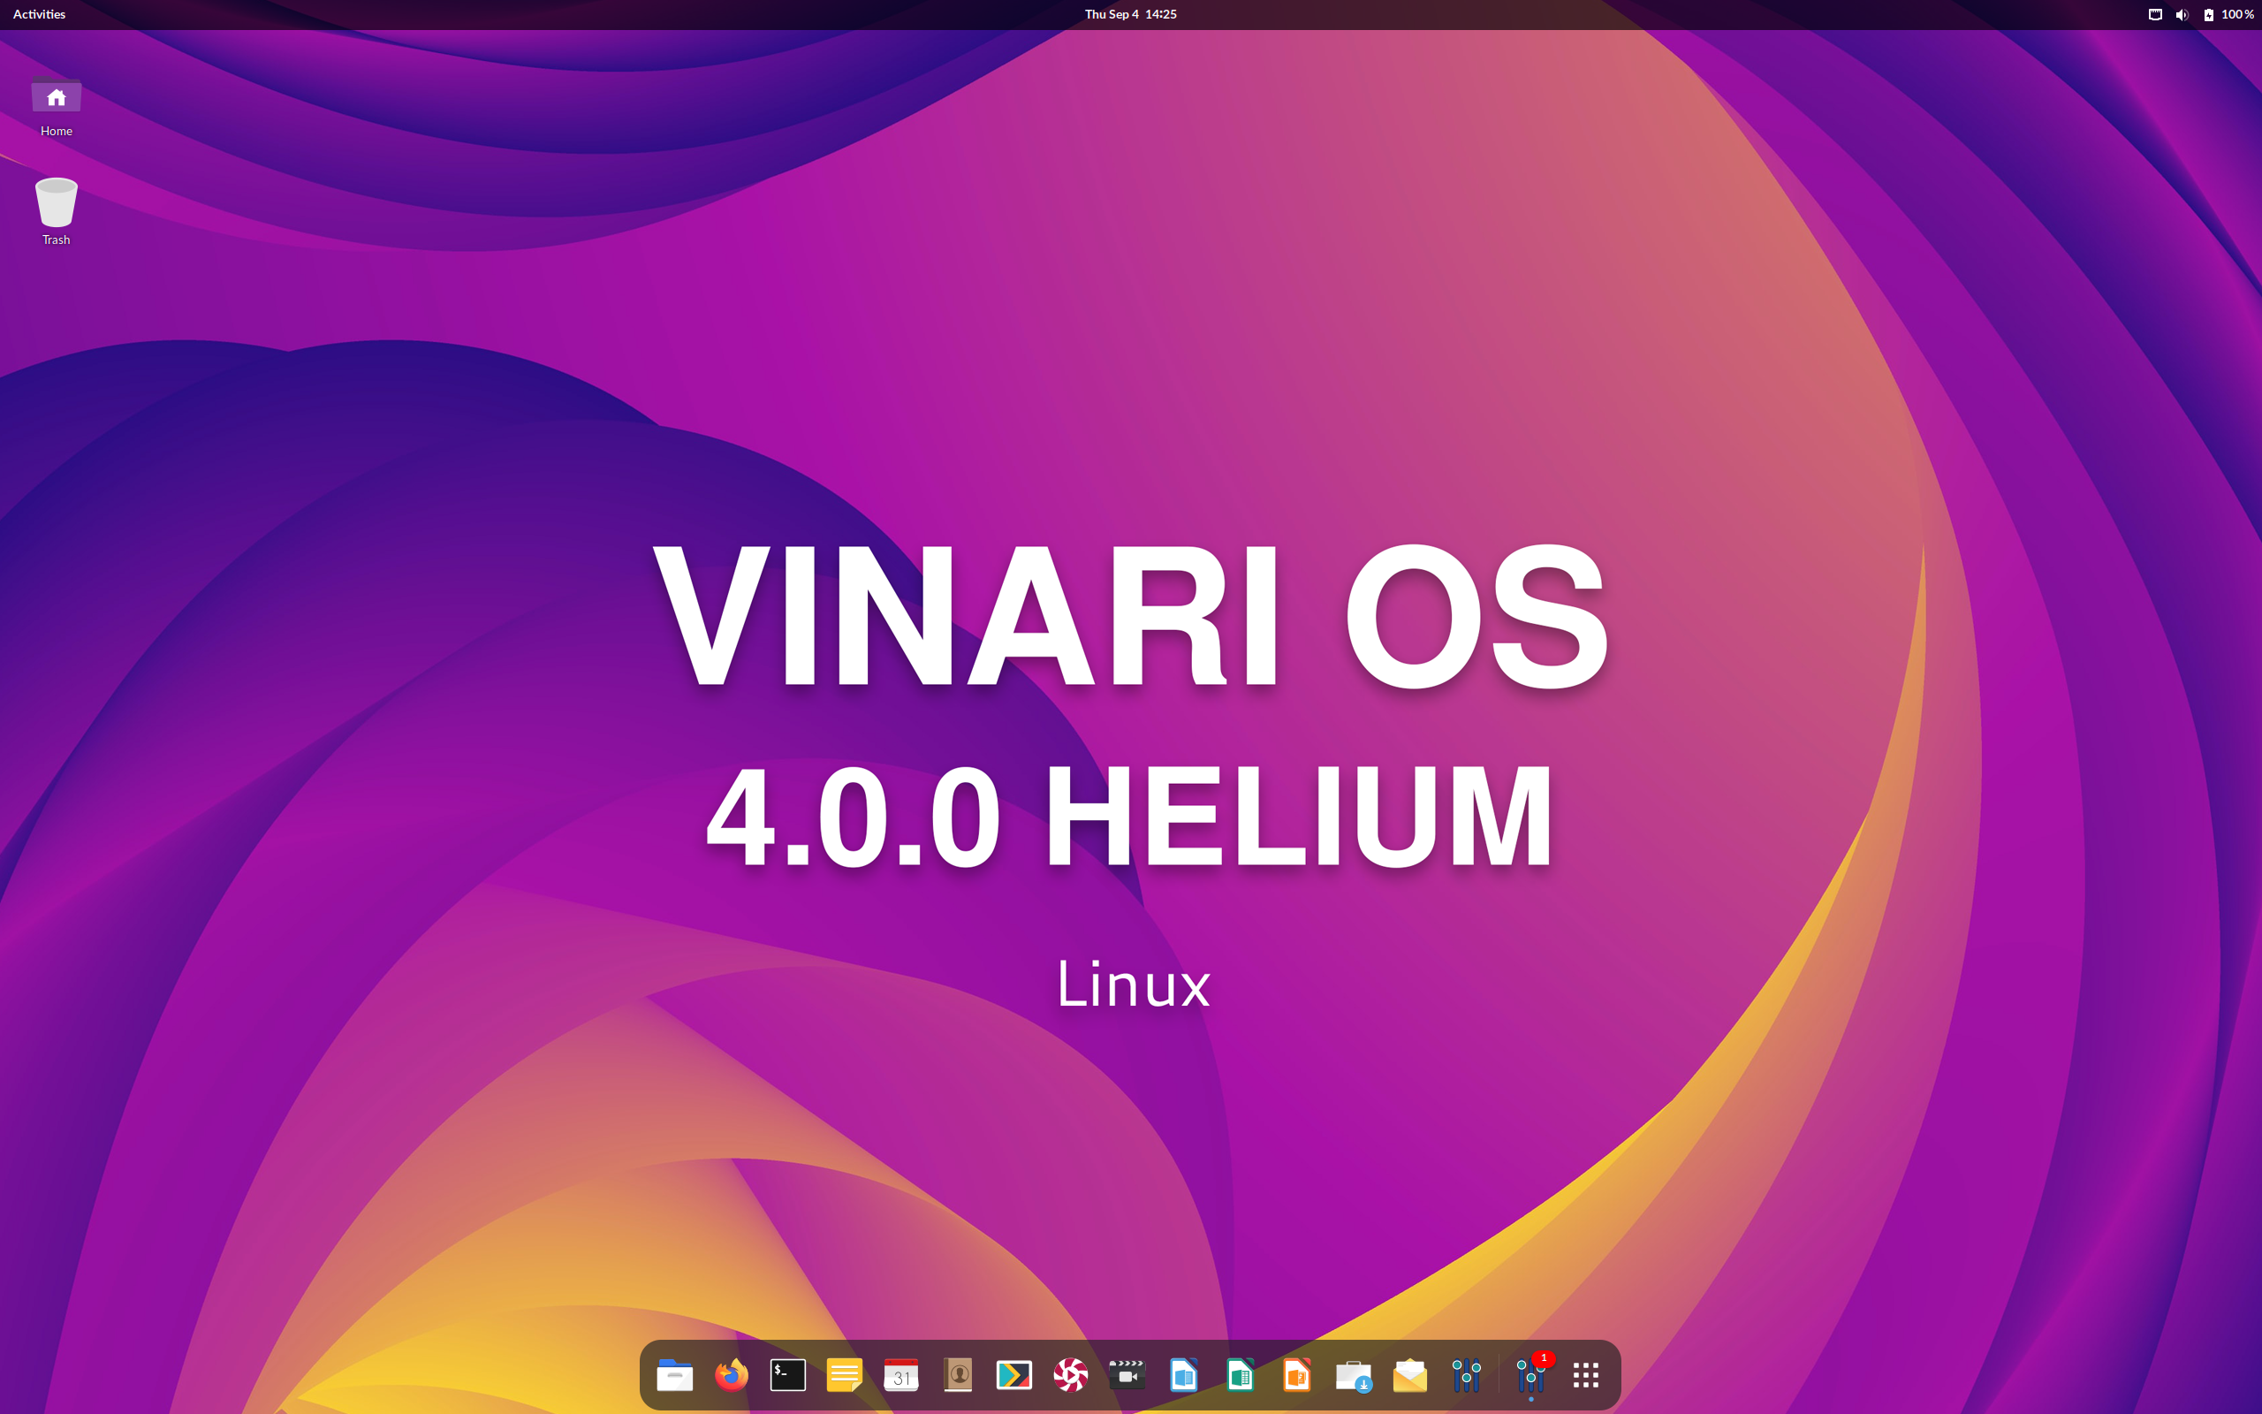Image resolution: width=2262 pixels, height=1414 pixels.
Task: Click the mixer icon with red badge
Action: (x=1531, y=1375)
